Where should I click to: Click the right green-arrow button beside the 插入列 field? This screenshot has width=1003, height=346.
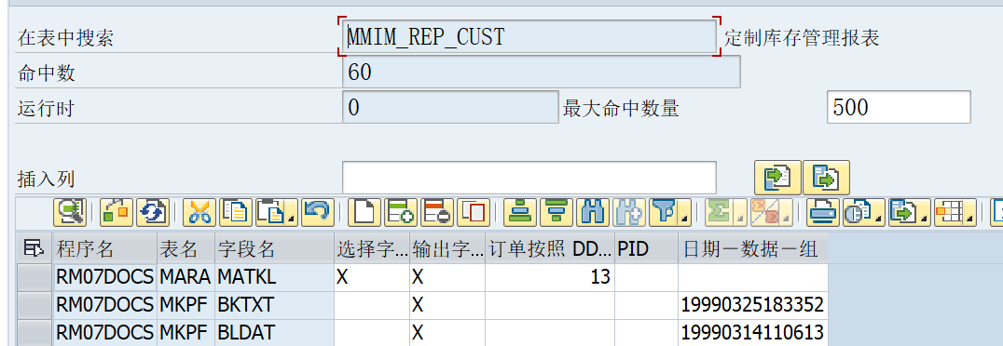coord(827,178)
